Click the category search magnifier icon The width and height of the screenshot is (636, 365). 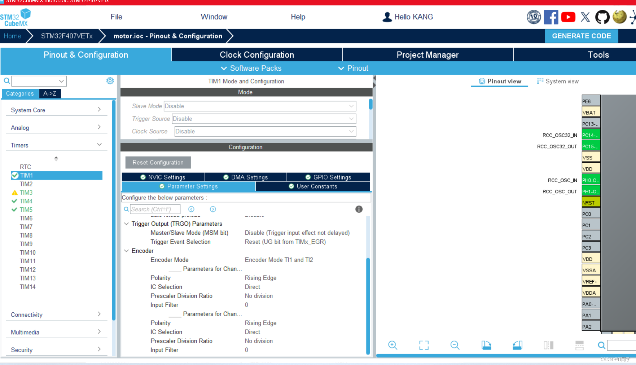(7, 81)
